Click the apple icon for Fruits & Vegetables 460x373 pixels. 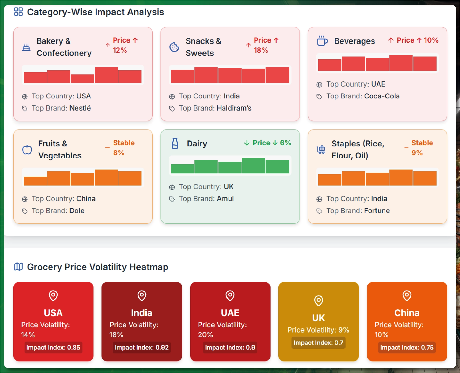(27, 150)
